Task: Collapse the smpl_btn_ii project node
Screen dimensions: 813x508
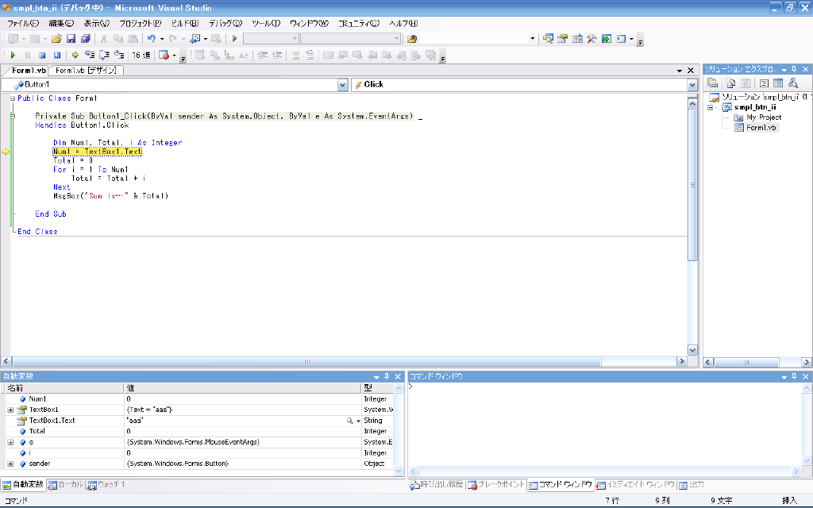Action: pyautogui.click(x=711, y=107)
